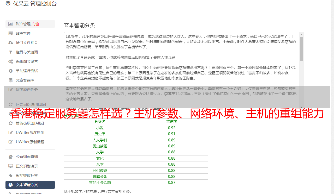Click the 接口文件相关 cloud download icon
Image resolution: width=334 pixels, height=194 pixels.
click(11, 43)
